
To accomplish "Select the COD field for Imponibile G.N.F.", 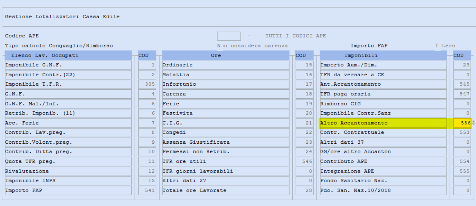I will point(147,65).
